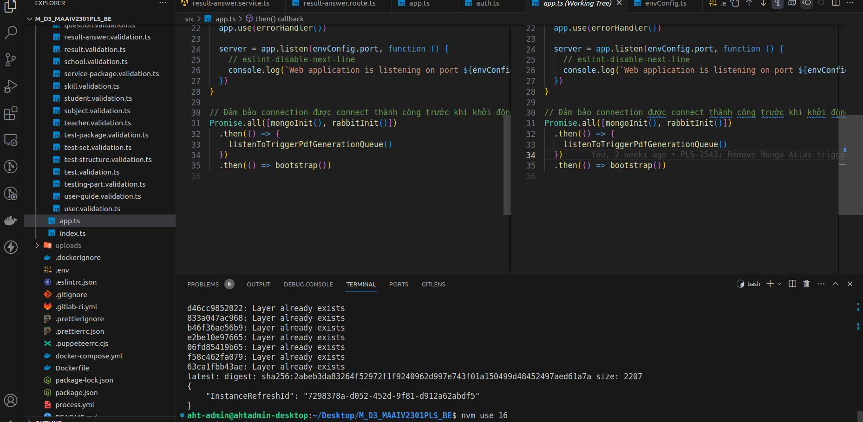
Task: Open Remote Explorer view
Action: click(11, 140)
